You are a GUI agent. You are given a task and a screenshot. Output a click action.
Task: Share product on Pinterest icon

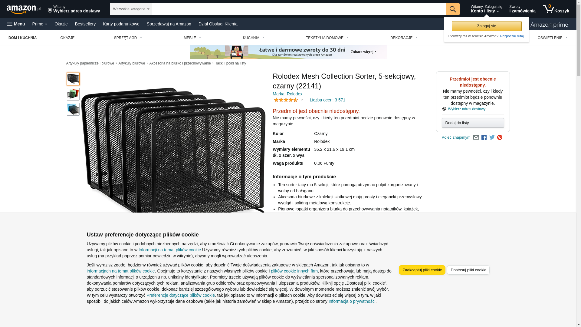tap(500, 137)
